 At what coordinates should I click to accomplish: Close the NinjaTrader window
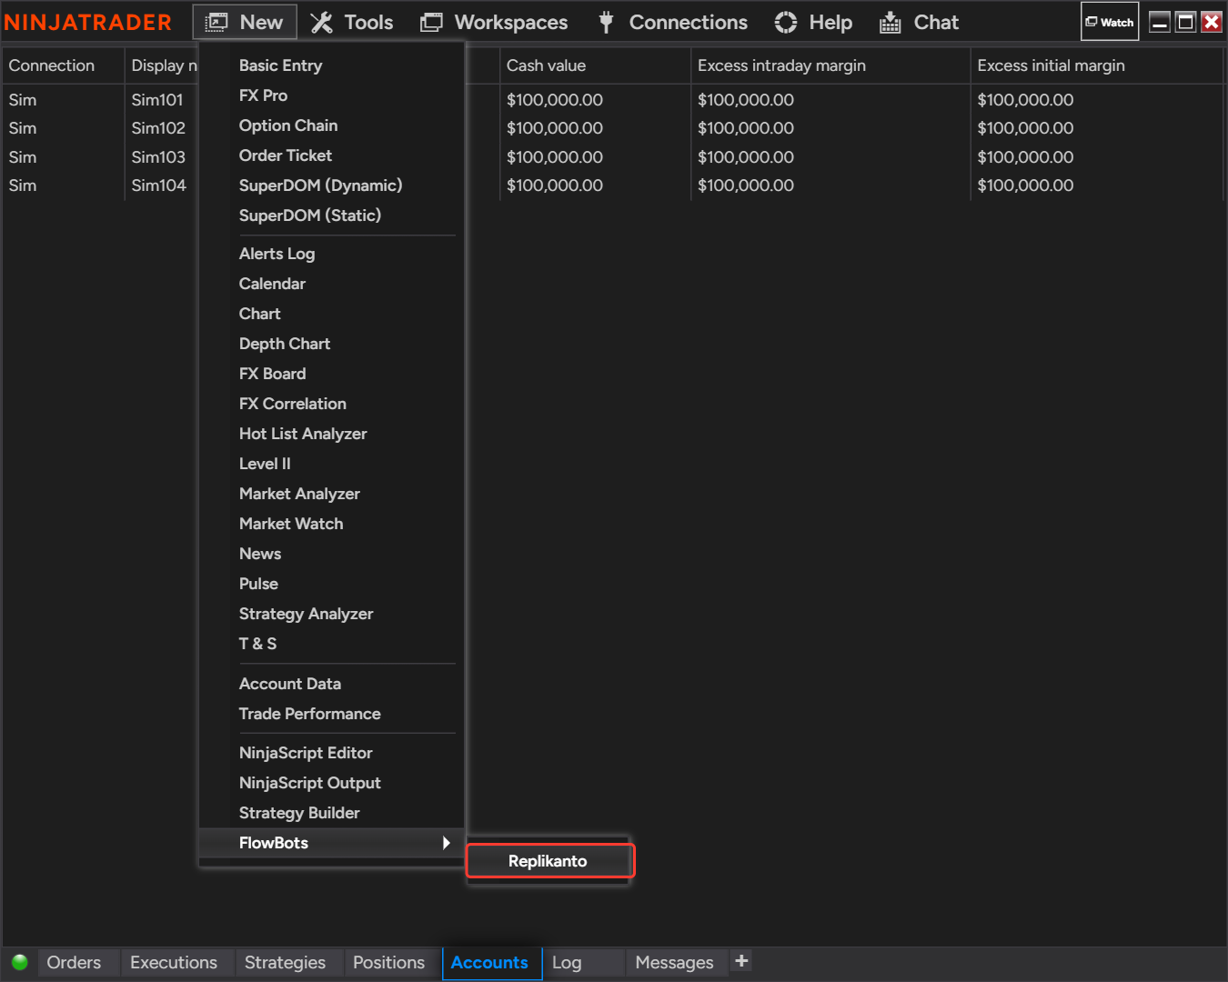(x=1212, y=22)
